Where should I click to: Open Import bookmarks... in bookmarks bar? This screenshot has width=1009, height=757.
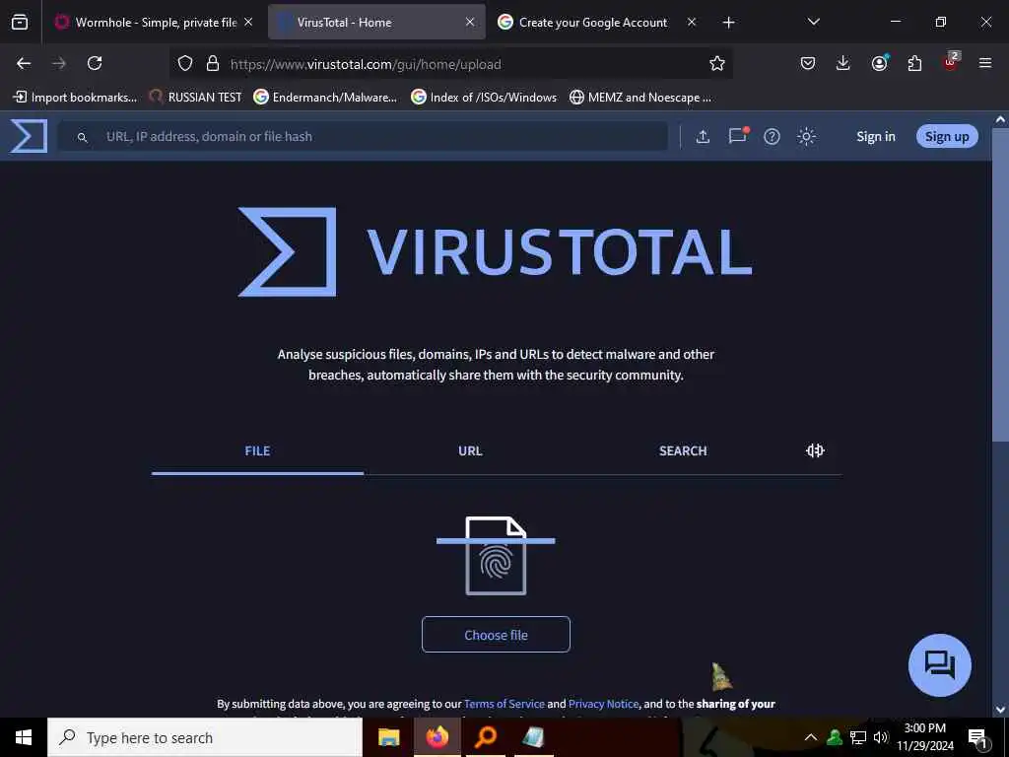tap(75, 98)
